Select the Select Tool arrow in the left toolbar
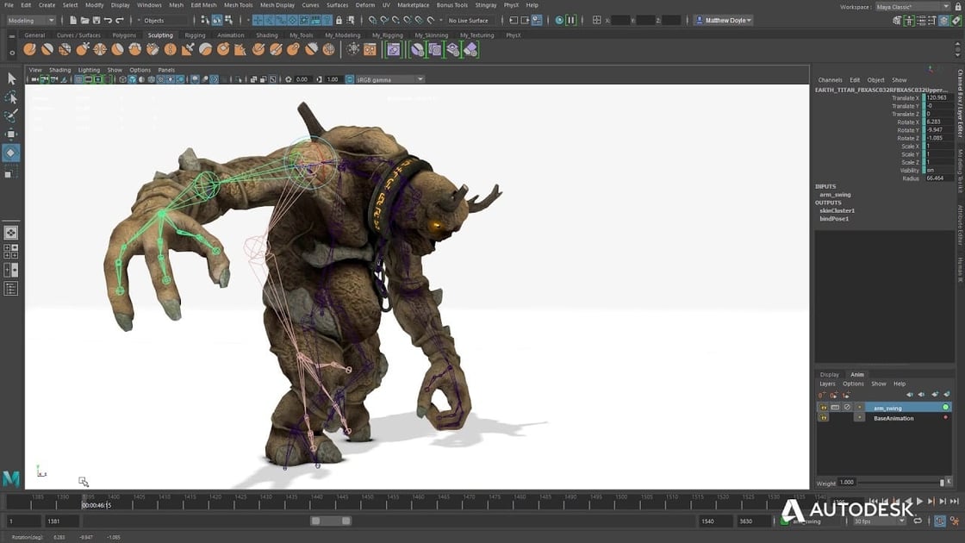 pyautogui.click(x=10, y=80)
